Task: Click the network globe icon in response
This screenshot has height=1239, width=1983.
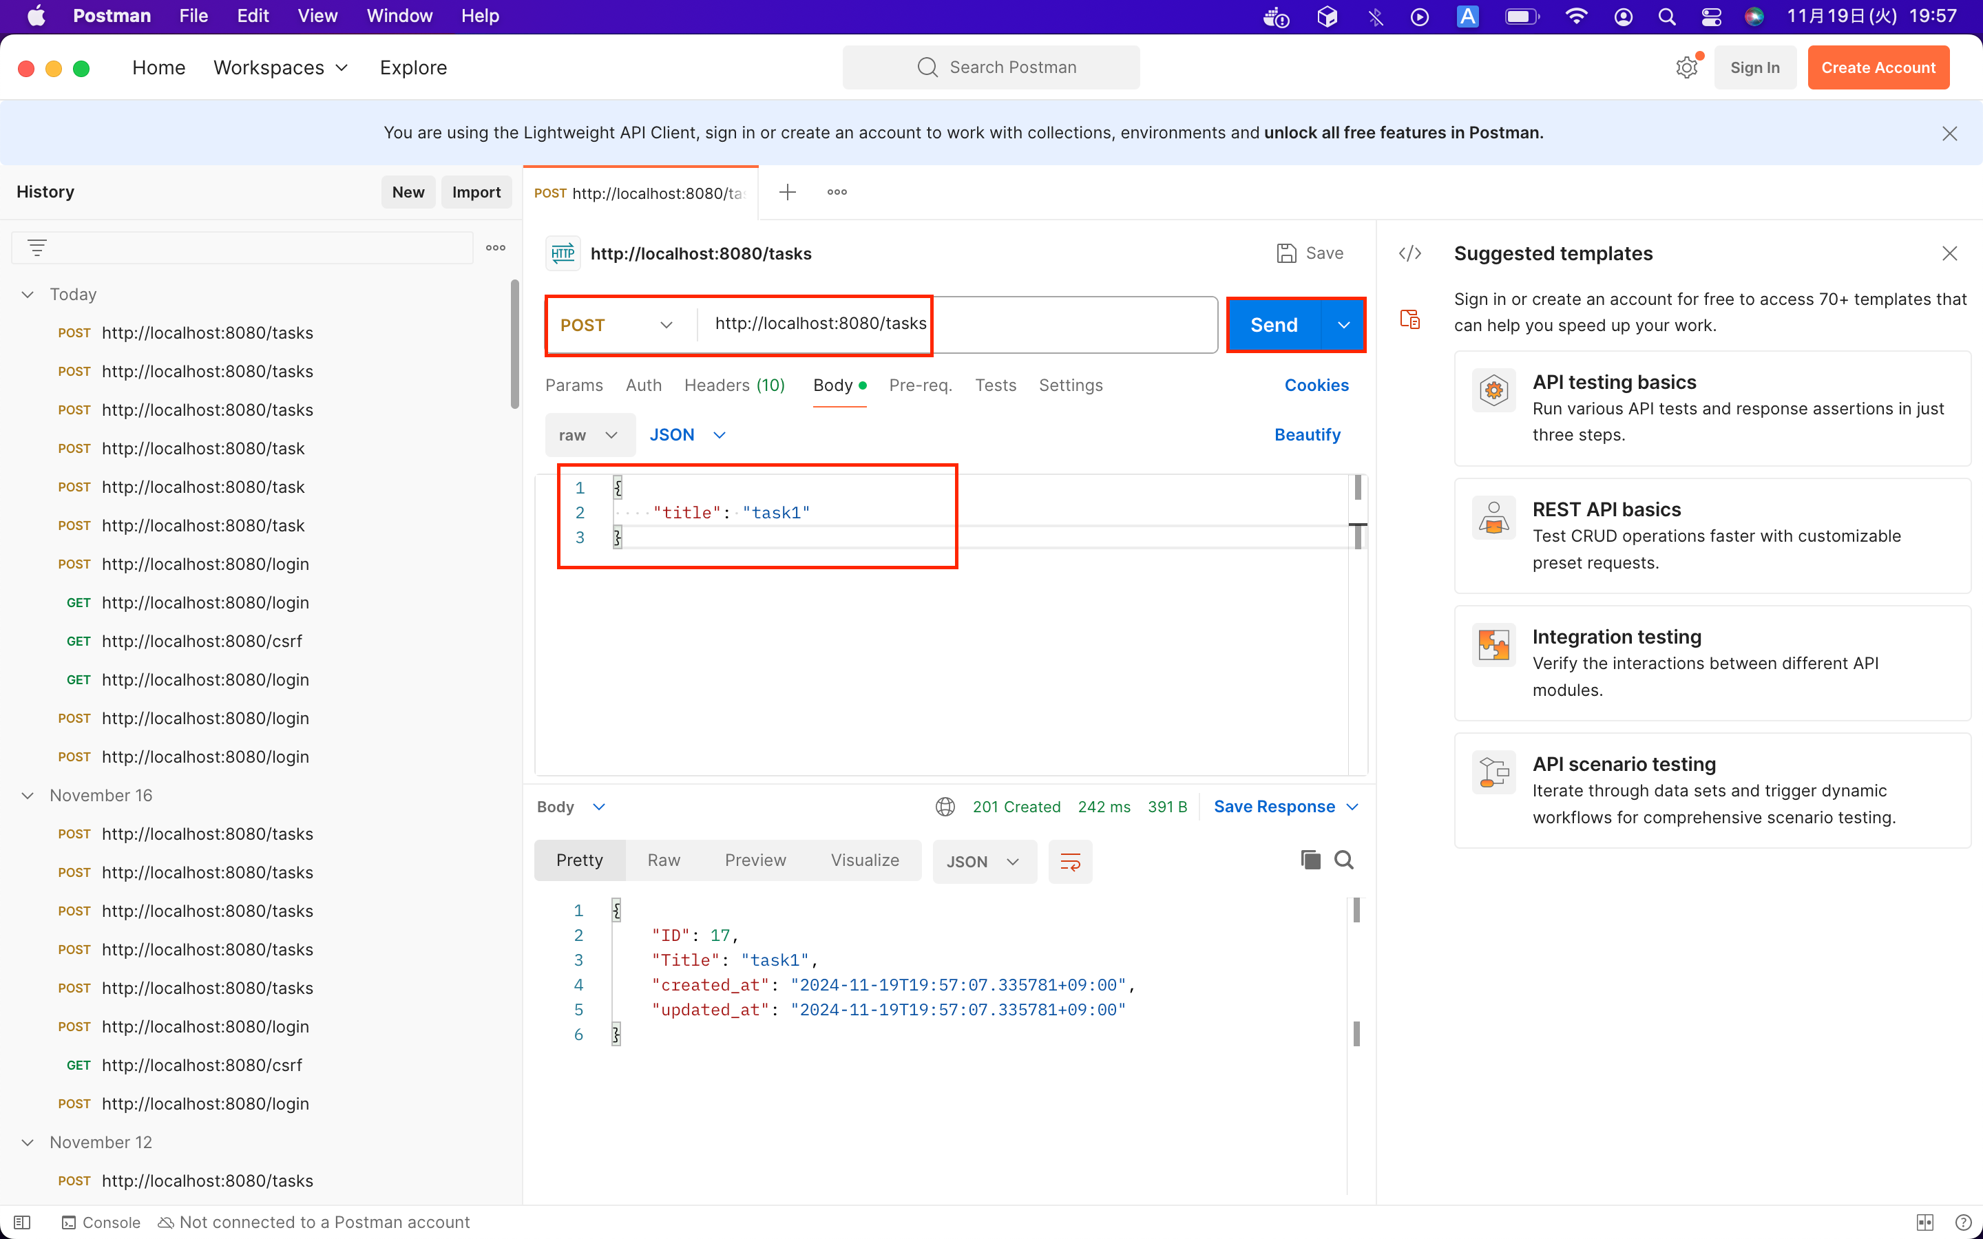Action: click(945, 807)
